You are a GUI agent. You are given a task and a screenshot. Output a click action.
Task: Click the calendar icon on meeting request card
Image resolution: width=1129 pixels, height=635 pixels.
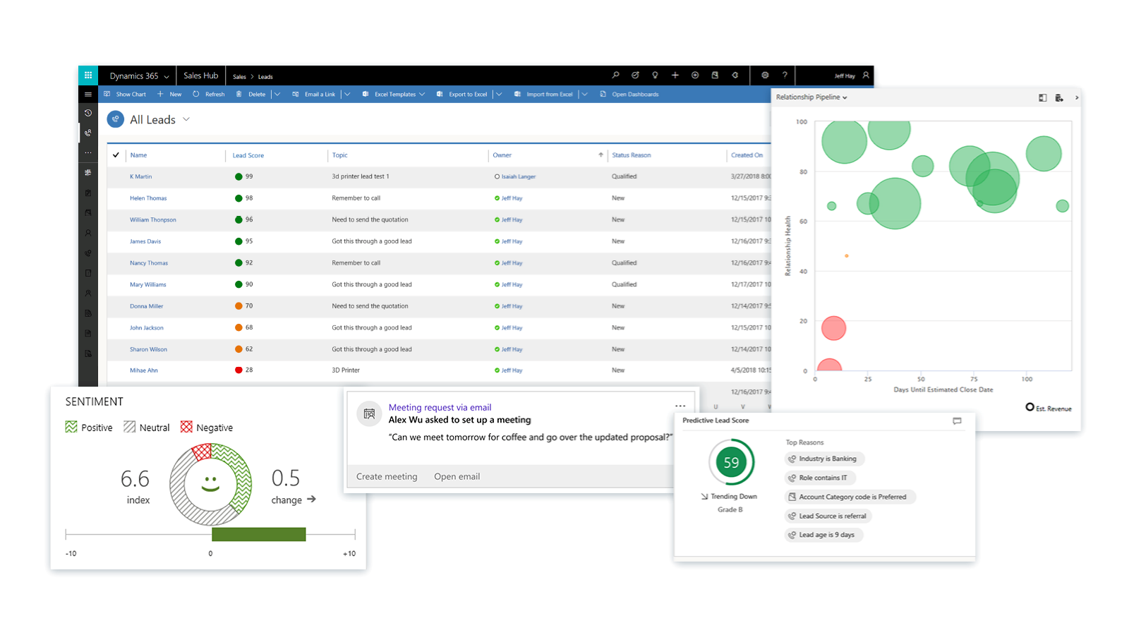pyautogui.click(x=369, y=414)
